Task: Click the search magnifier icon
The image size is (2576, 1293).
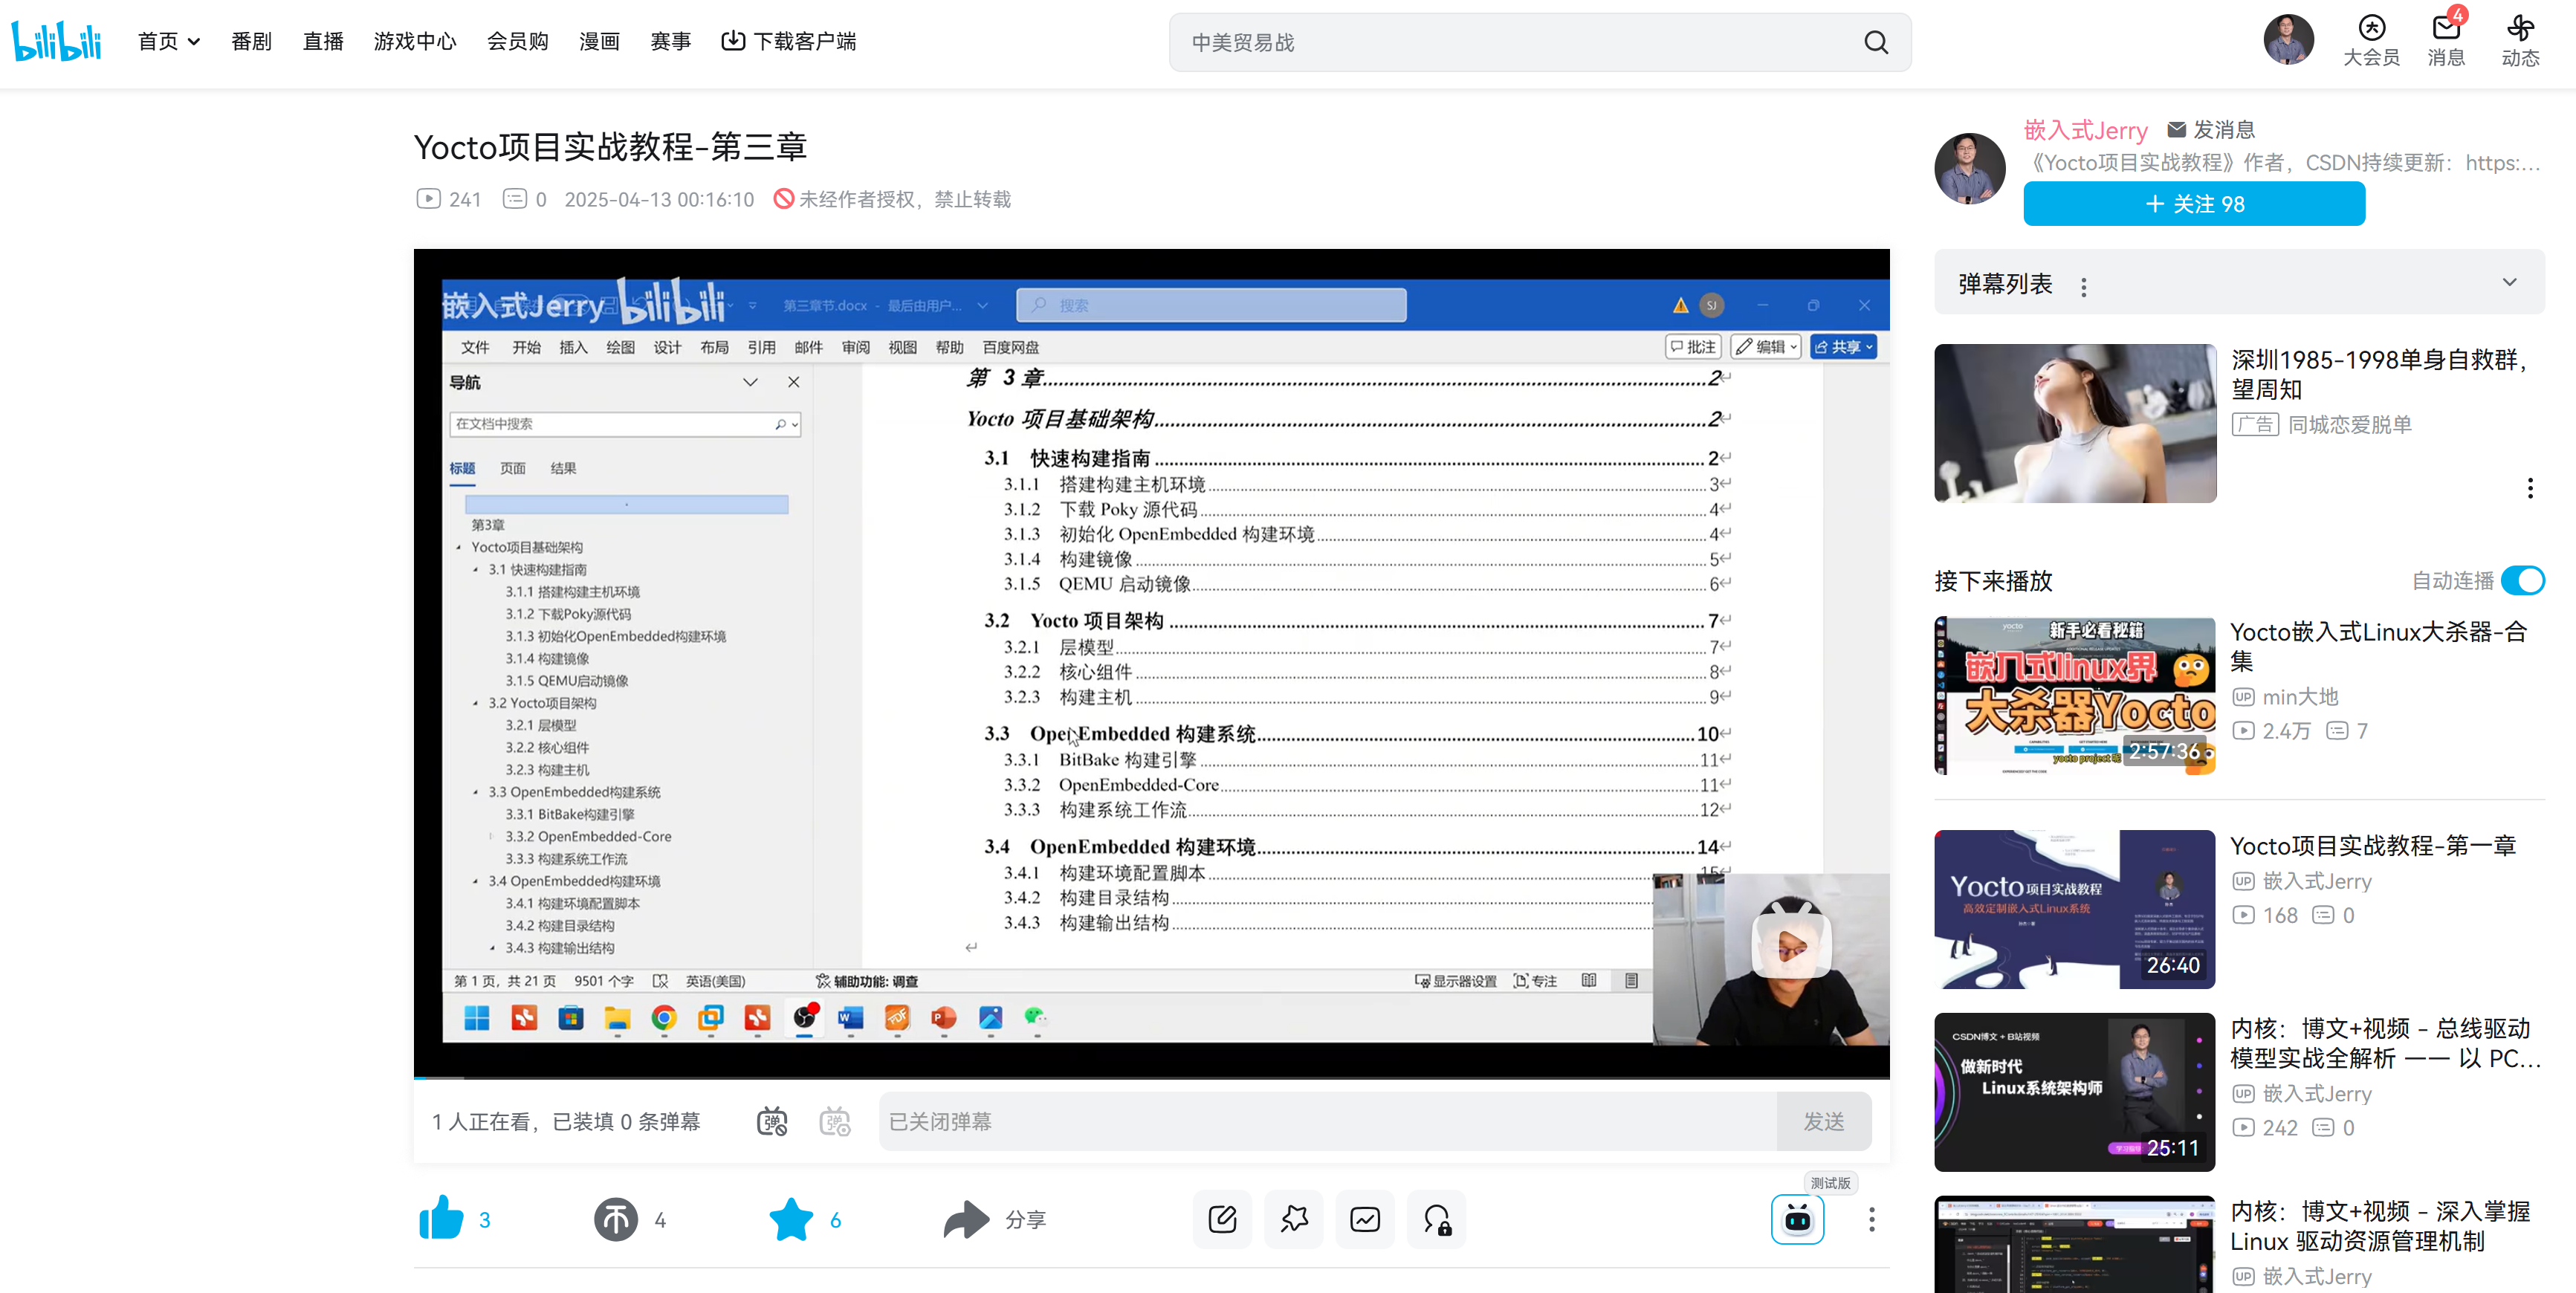Action: (1876, 42)
